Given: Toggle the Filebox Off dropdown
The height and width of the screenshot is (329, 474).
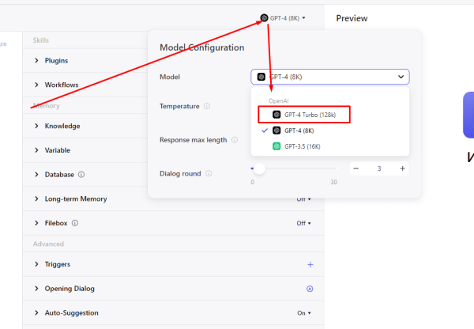Looking at the screenshot, I should click(x=303, y=223).
